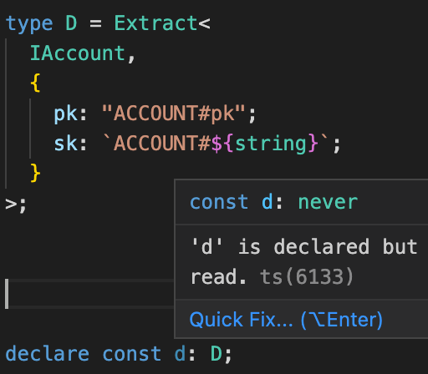Viewport: 428px width, 374px height.
Task: Click the variable d in declare statement
Action: click(x=180, y=353)
